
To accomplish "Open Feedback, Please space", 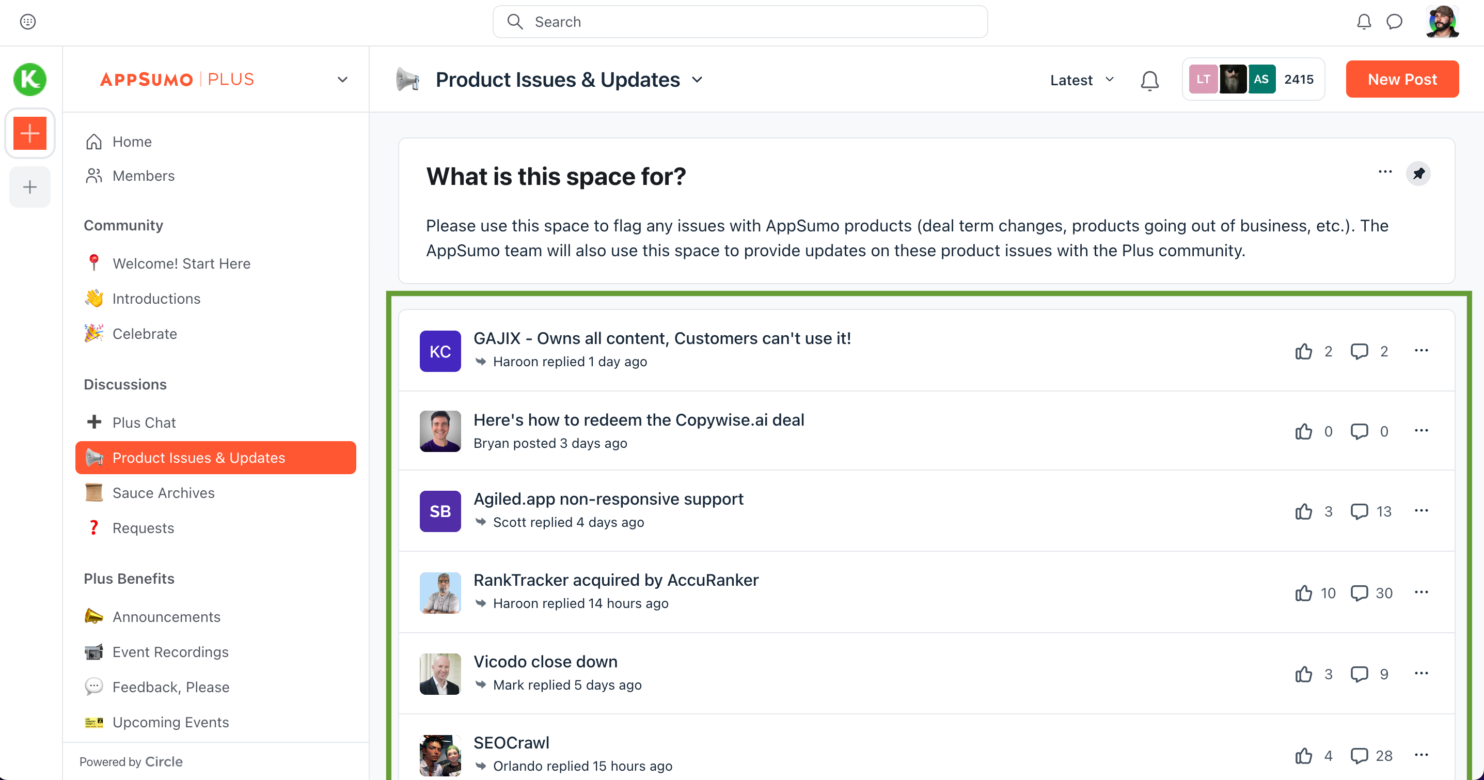I will 170,687.
